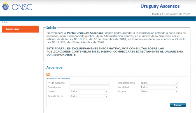Screen dimensions: 196x113
Task: Click the Tipo de Tarea label
Action: (x=55, y=96)
